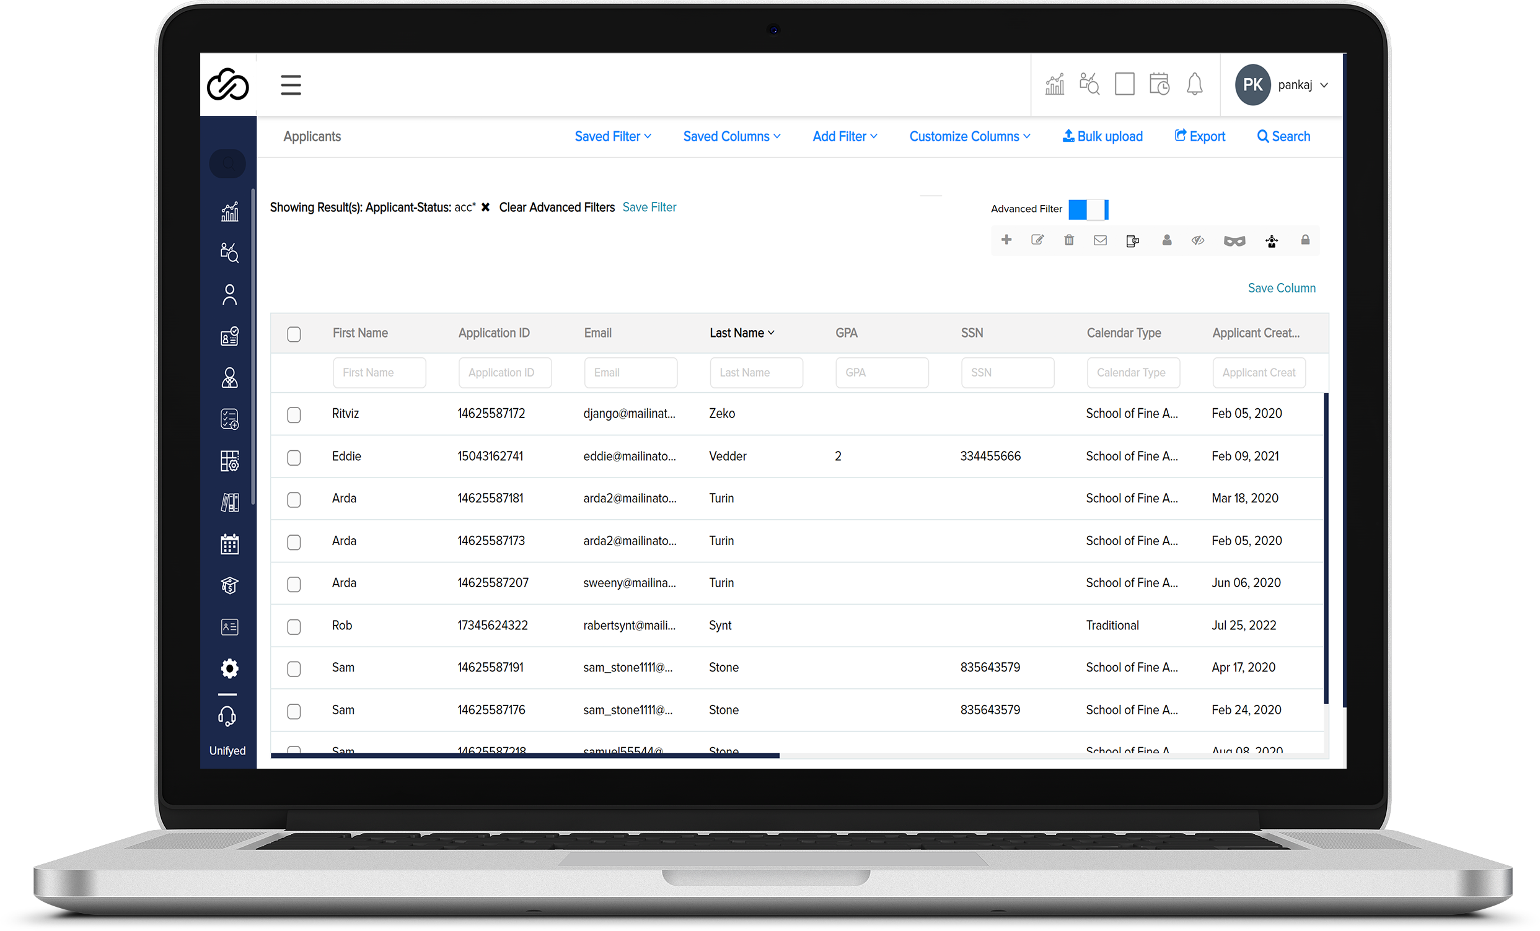Disable the Advanced Filter toggle
The height and width of the screenshot is (931, 1540).
[x=1089, y=209]
